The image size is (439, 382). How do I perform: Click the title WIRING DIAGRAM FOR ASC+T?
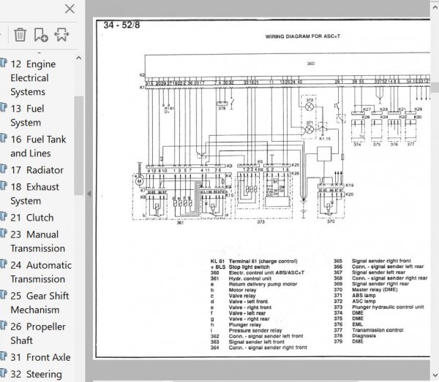303,37
